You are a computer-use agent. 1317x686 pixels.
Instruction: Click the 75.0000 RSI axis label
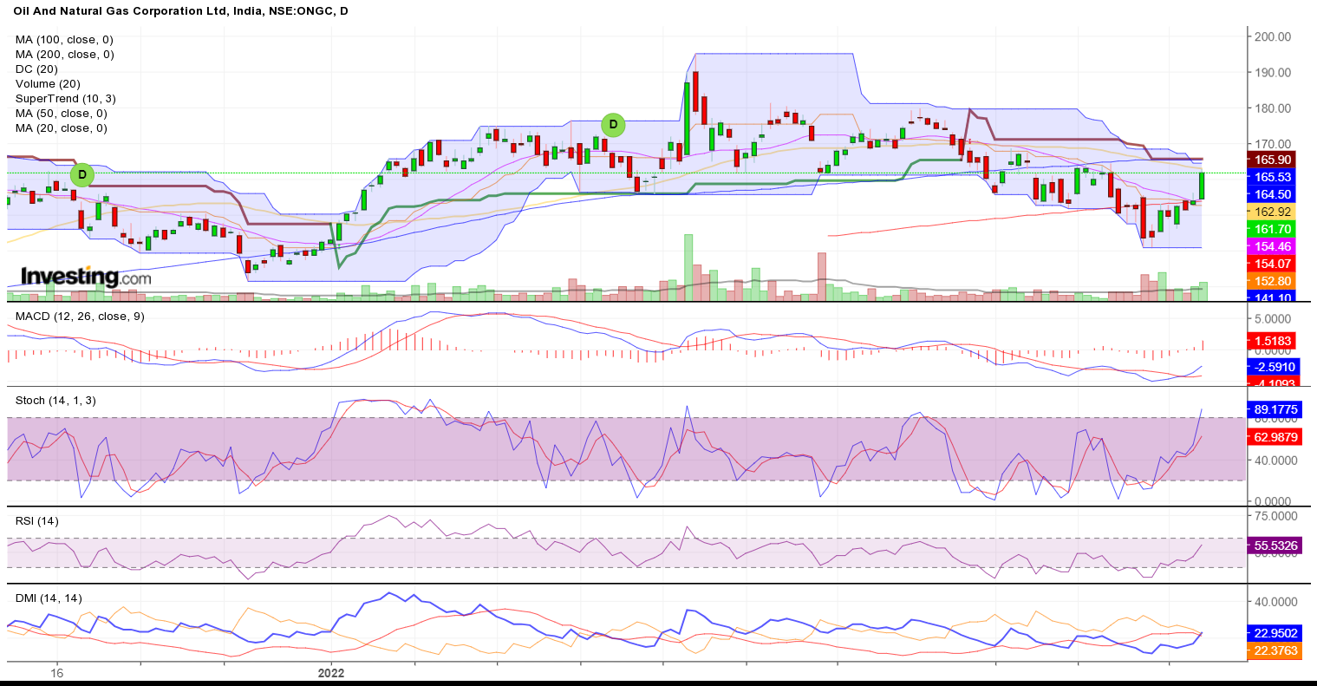pos(1275,515)
